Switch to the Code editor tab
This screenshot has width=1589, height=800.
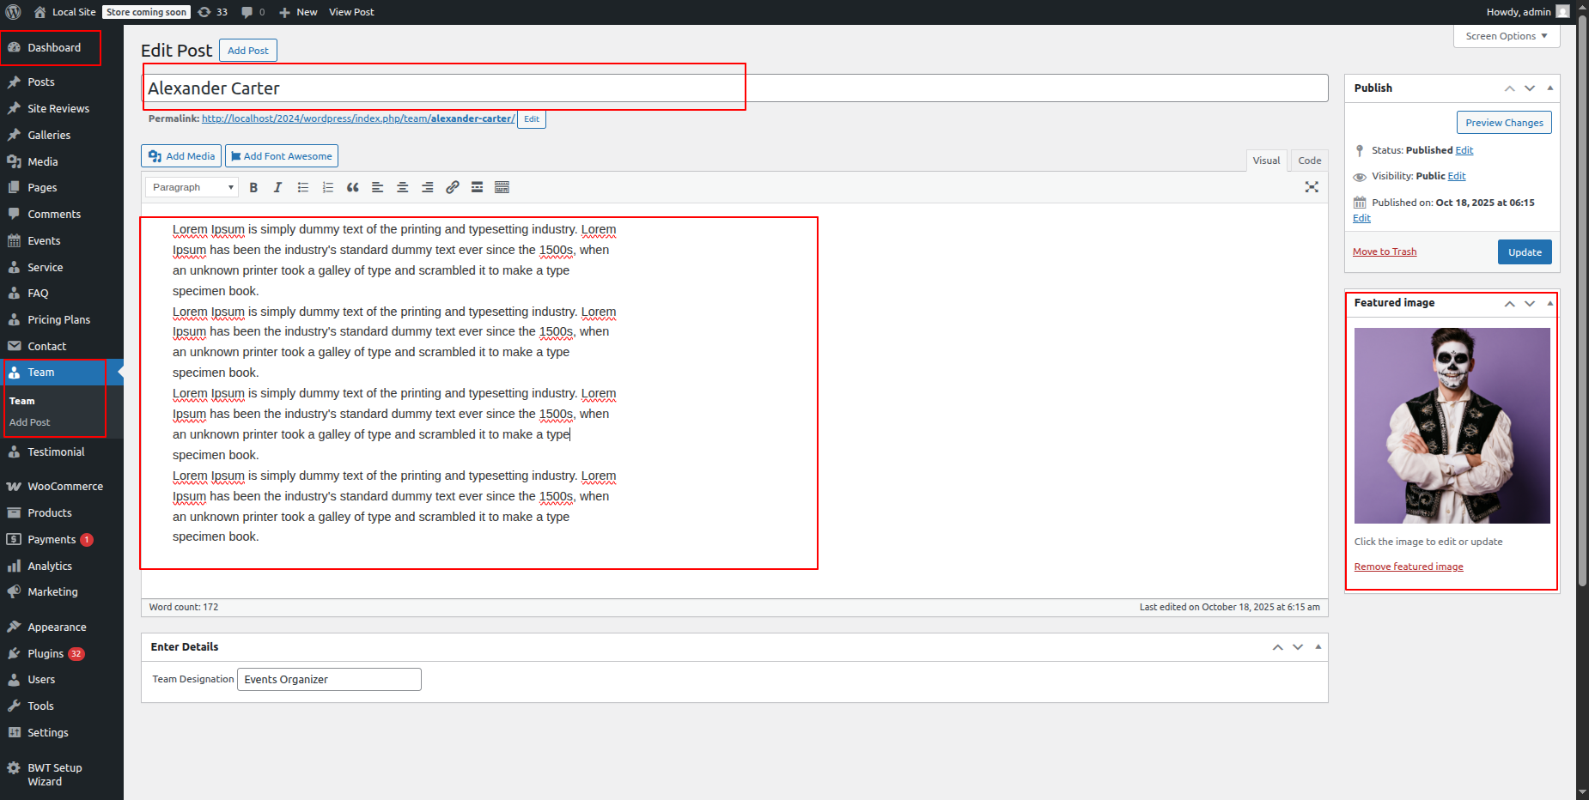[1309, 161]
